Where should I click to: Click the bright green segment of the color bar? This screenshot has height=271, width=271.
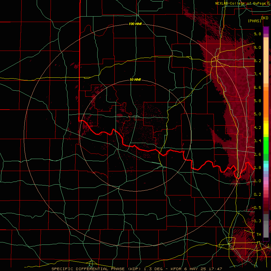[x=266, y=146]
